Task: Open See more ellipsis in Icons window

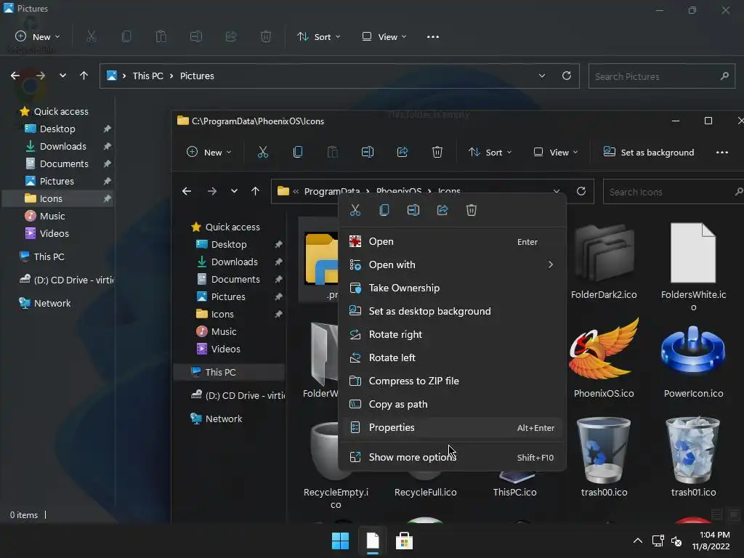Action: [x=721, y=153]
